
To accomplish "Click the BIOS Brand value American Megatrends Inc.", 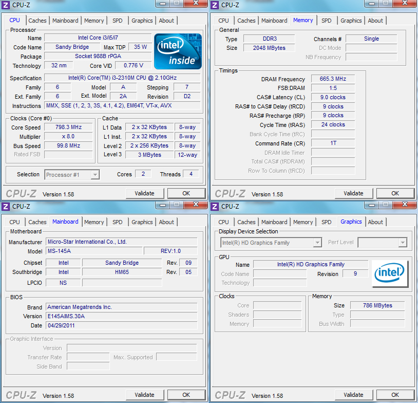I will tap(122, 307).
